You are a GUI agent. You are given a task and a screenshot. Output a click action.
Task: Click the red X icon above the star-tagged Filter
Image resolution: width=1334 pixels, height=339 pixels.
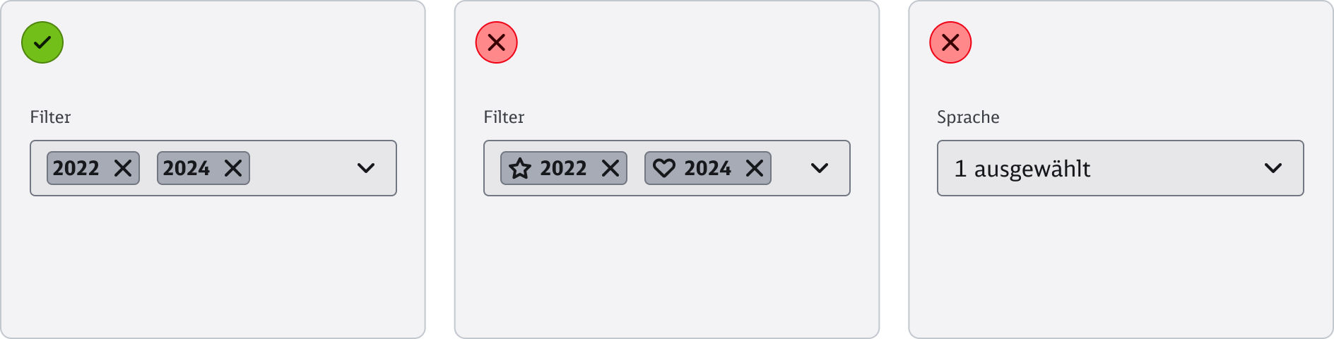[497, 42]
